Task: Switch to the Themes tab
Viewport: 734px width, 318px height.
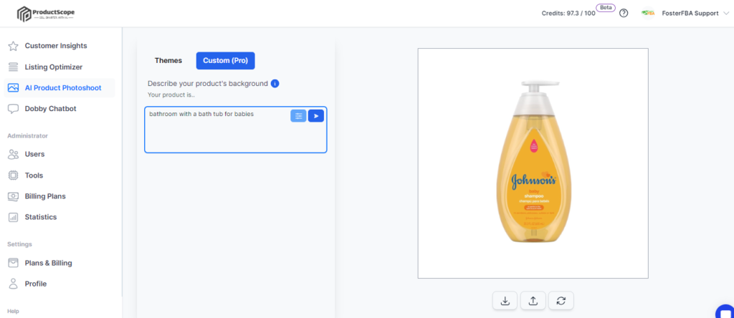Action: click(168, 60)
